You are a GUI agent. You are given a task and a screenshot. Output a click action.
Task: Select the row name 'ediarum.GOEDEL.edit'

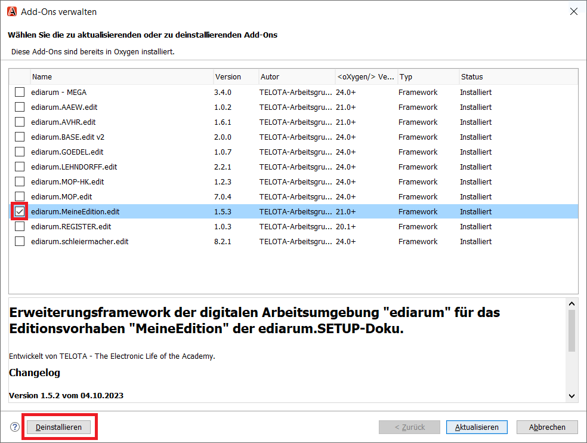click(67, 152)
